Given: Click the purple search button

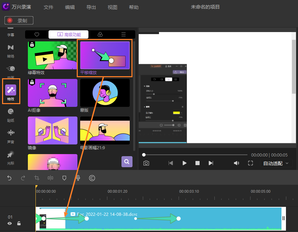Looking at the screenshot, I should coord(127,161).
